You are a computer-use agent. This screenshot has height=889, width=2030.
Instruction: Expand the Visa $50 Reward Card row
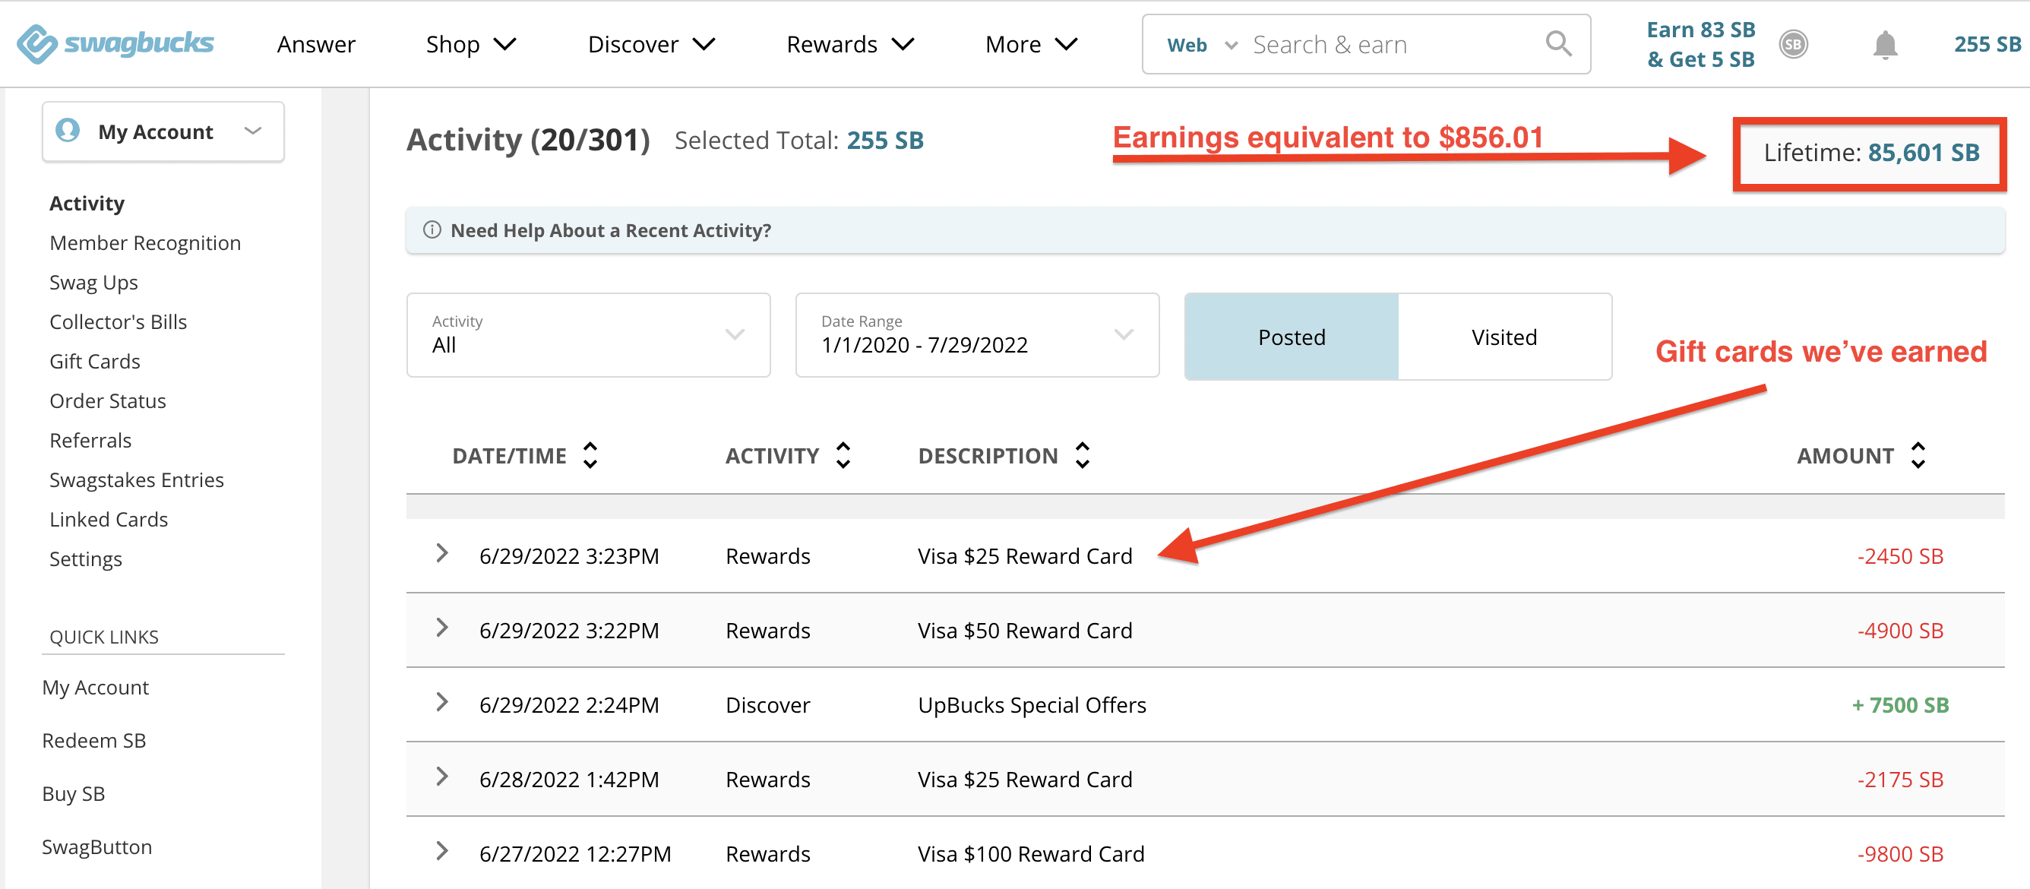442,628
